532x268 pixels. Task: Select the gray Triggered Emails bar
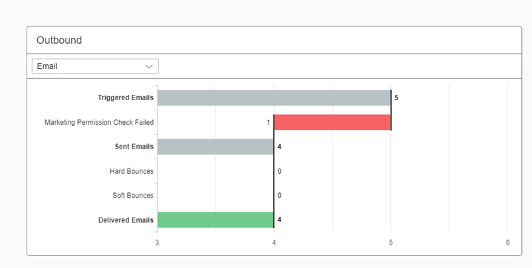[x=274, y=98]
